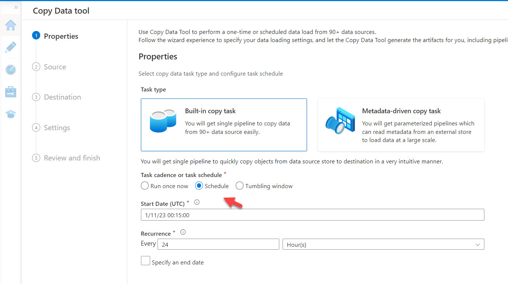
Task: Select the Tumbling window radio button
Action: pyautogui.click(x=239, y=186)
